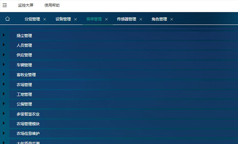Expand the 农场管理模块 row arrow
Viewport: 238px width, 144px height.
click(x=4, y=123)
